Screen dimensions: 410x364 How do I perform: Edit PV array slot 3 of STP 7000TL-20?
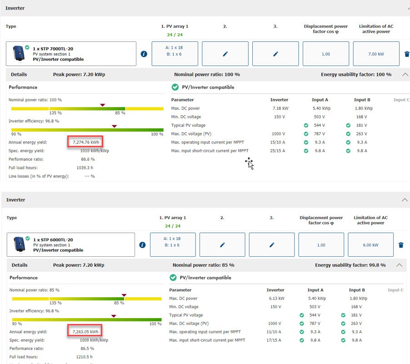point(275,54)
